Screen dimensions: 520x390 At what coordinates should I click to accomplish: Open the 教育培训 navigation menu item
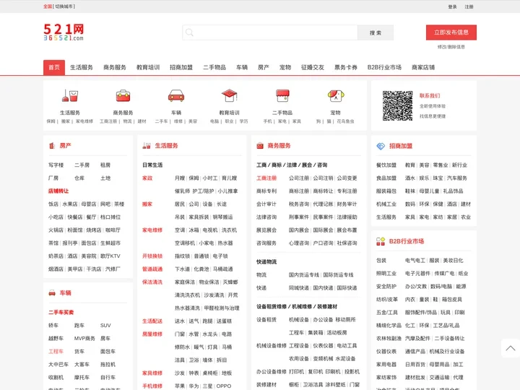tap(148, 67)
